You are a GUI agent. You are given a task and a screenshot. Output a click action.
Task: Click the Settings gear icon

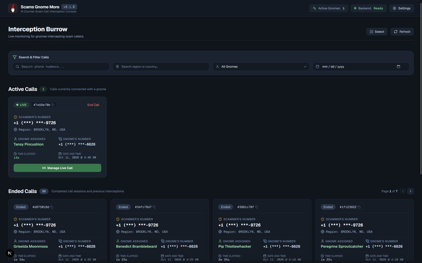(x=394, y=8)
